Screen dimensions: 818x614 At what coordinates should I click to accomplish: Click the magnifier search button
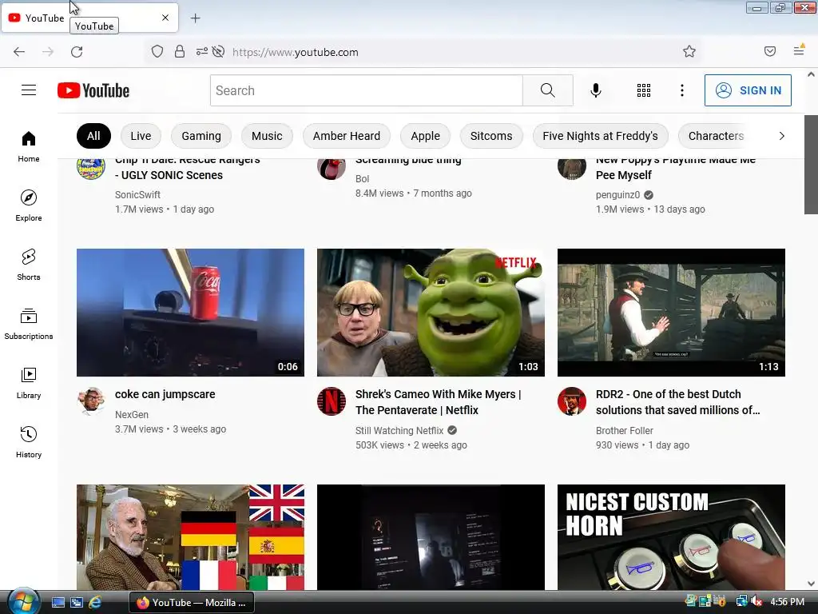[548, 90]
